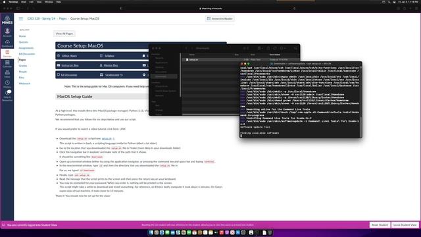Select Downloads in Finder sidebar
421x237 pixels.
point(164,76)
